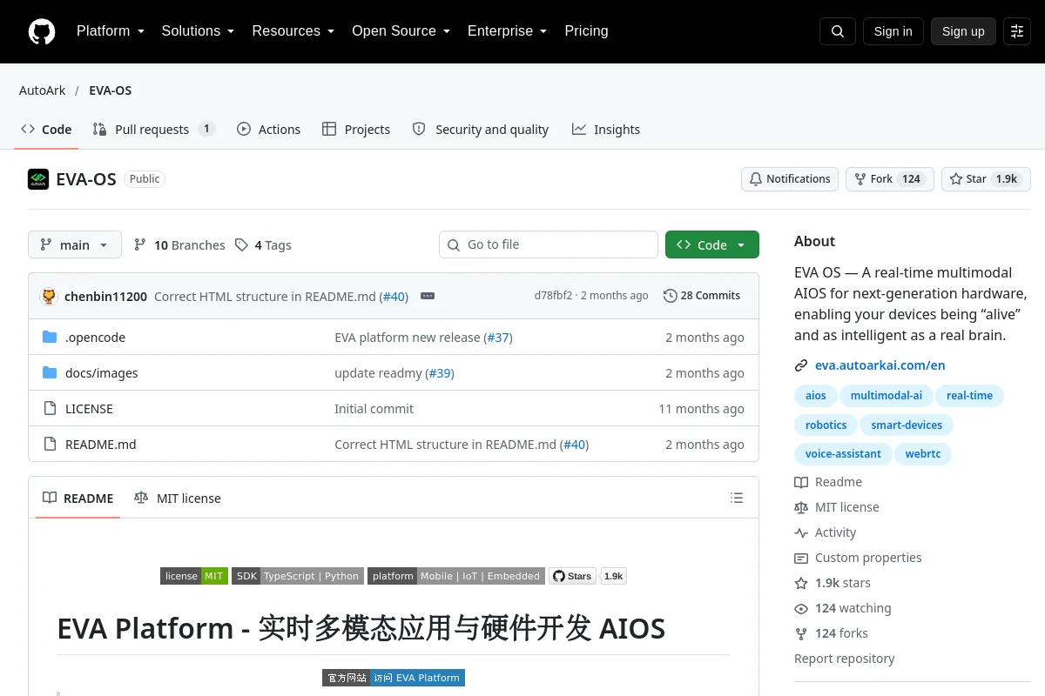View 124 watching link
This screenshot has width=1045, height=696.
point(843,608)
